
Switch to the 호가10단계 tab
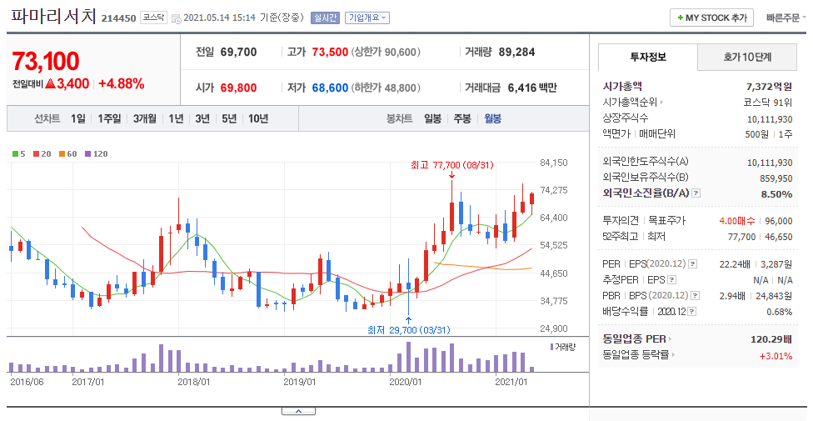(x=747, y=57)
